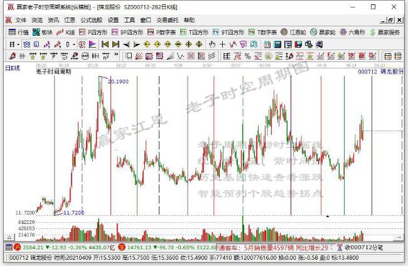408x266 pixels.
Task: Click the black left-pointing triangle arrow
Action: [x=126, y=45]
